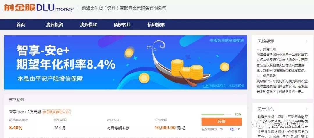The width and height of the screenshot is (314, 138).
Task: Click the 75% investment progress bar
Action: click(216, 114)
